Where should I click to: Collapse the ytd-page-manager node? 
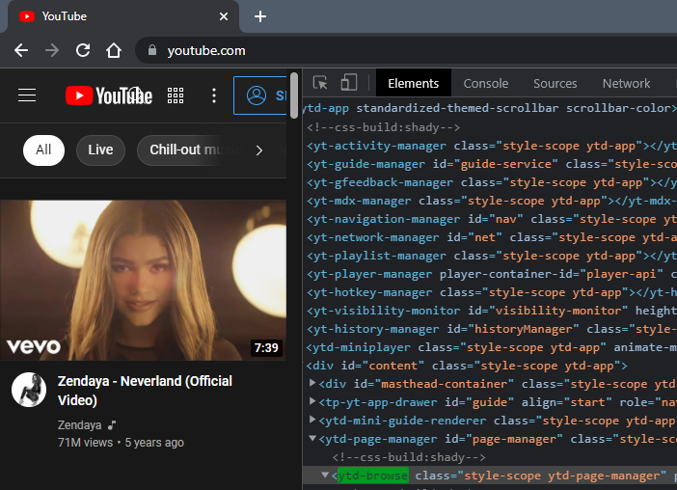[x=312, y=438]
